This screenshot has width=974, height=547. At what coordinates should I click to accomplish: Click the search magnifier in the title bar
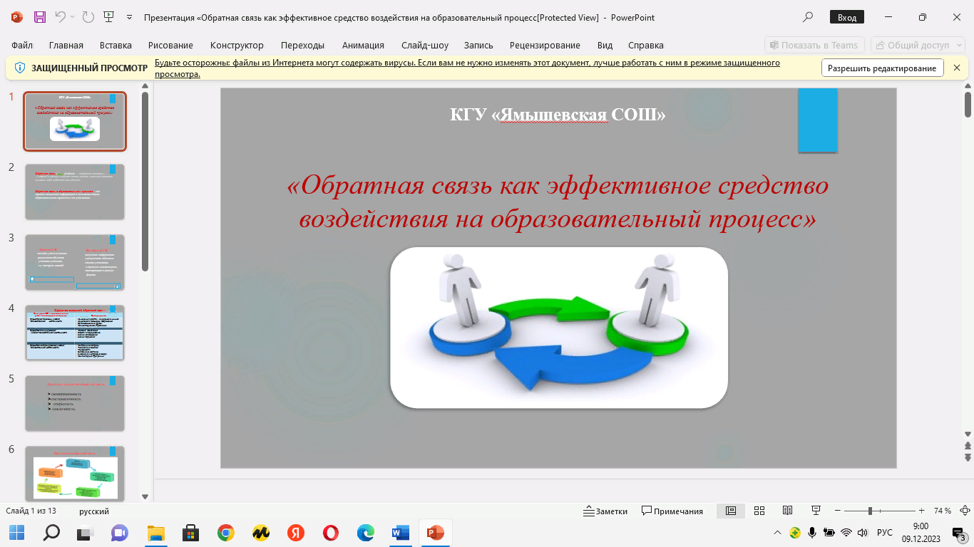tap(808, 17)
